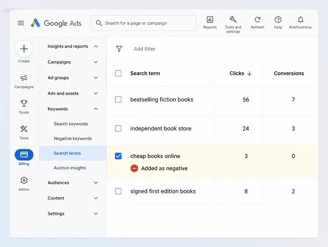Click the red Added as negative icon
The image size is (328, 247).
[x=134, y=168]
